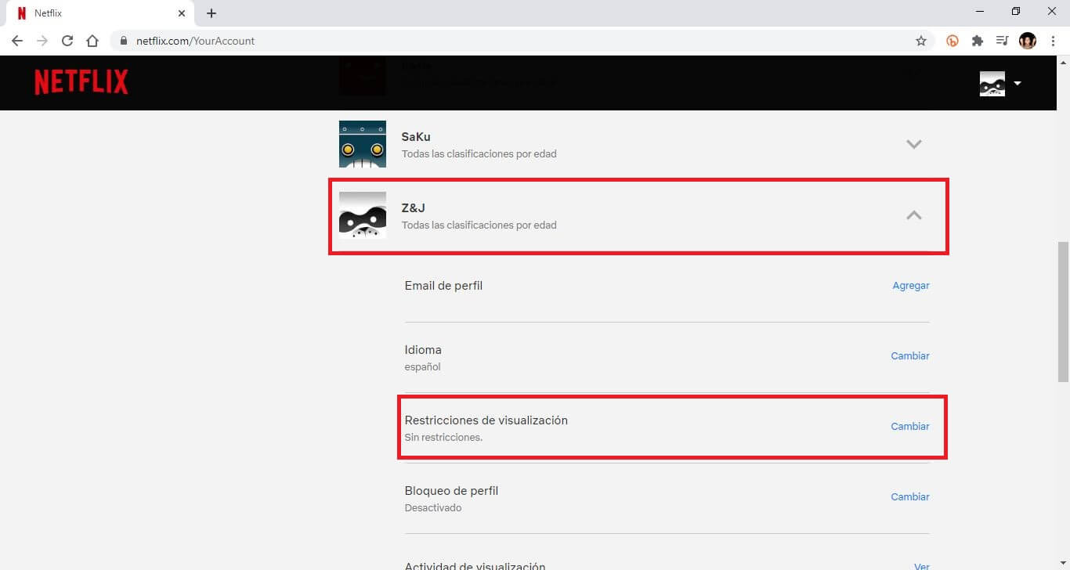Screen dimensions: 1070x570
Task: Open the orange extension icon
Action: (953, 41)
